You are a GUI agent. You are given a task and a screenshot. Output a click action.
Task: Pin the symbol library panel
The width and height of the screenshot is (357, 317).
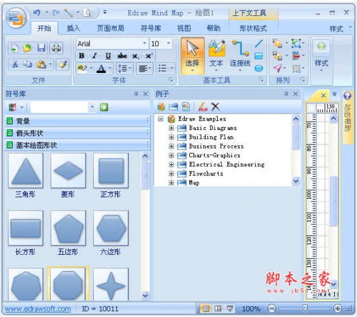tap(136, 94)
